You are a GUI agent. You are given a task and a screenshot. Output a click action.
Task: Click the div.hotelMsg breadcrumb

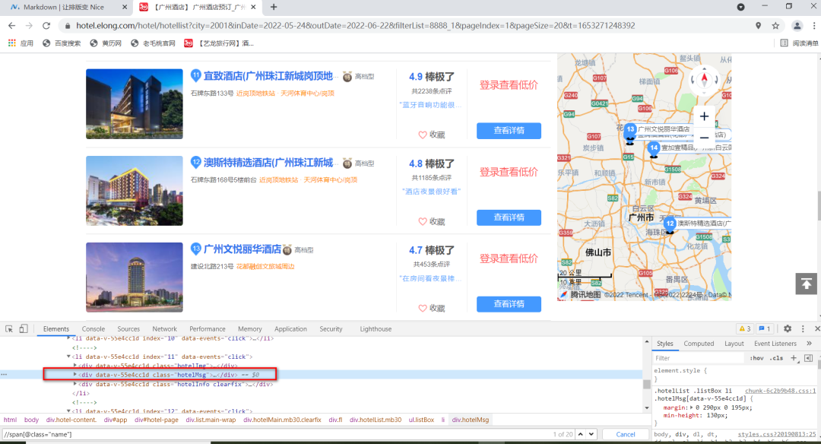(x=471, y=420)
